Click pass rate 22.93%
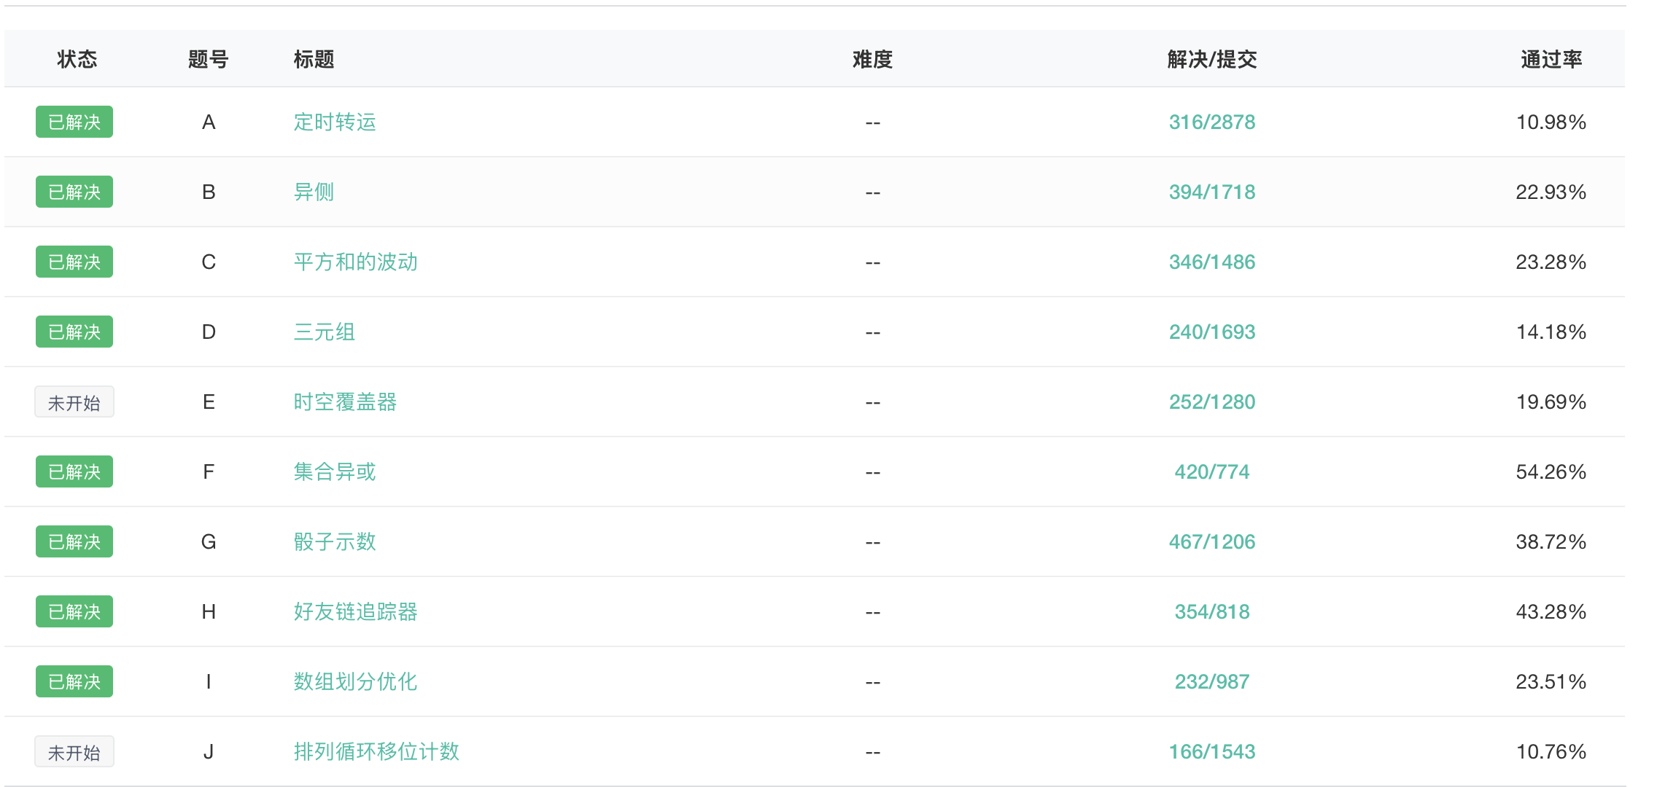This screenshot has height=787, width=1657. point(1551,192)
